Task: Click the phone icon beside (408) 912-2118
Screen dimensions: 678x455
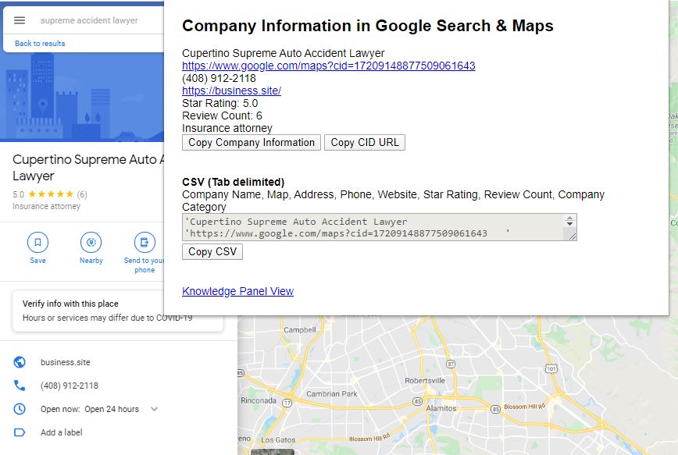Action: tap(20, 386)
